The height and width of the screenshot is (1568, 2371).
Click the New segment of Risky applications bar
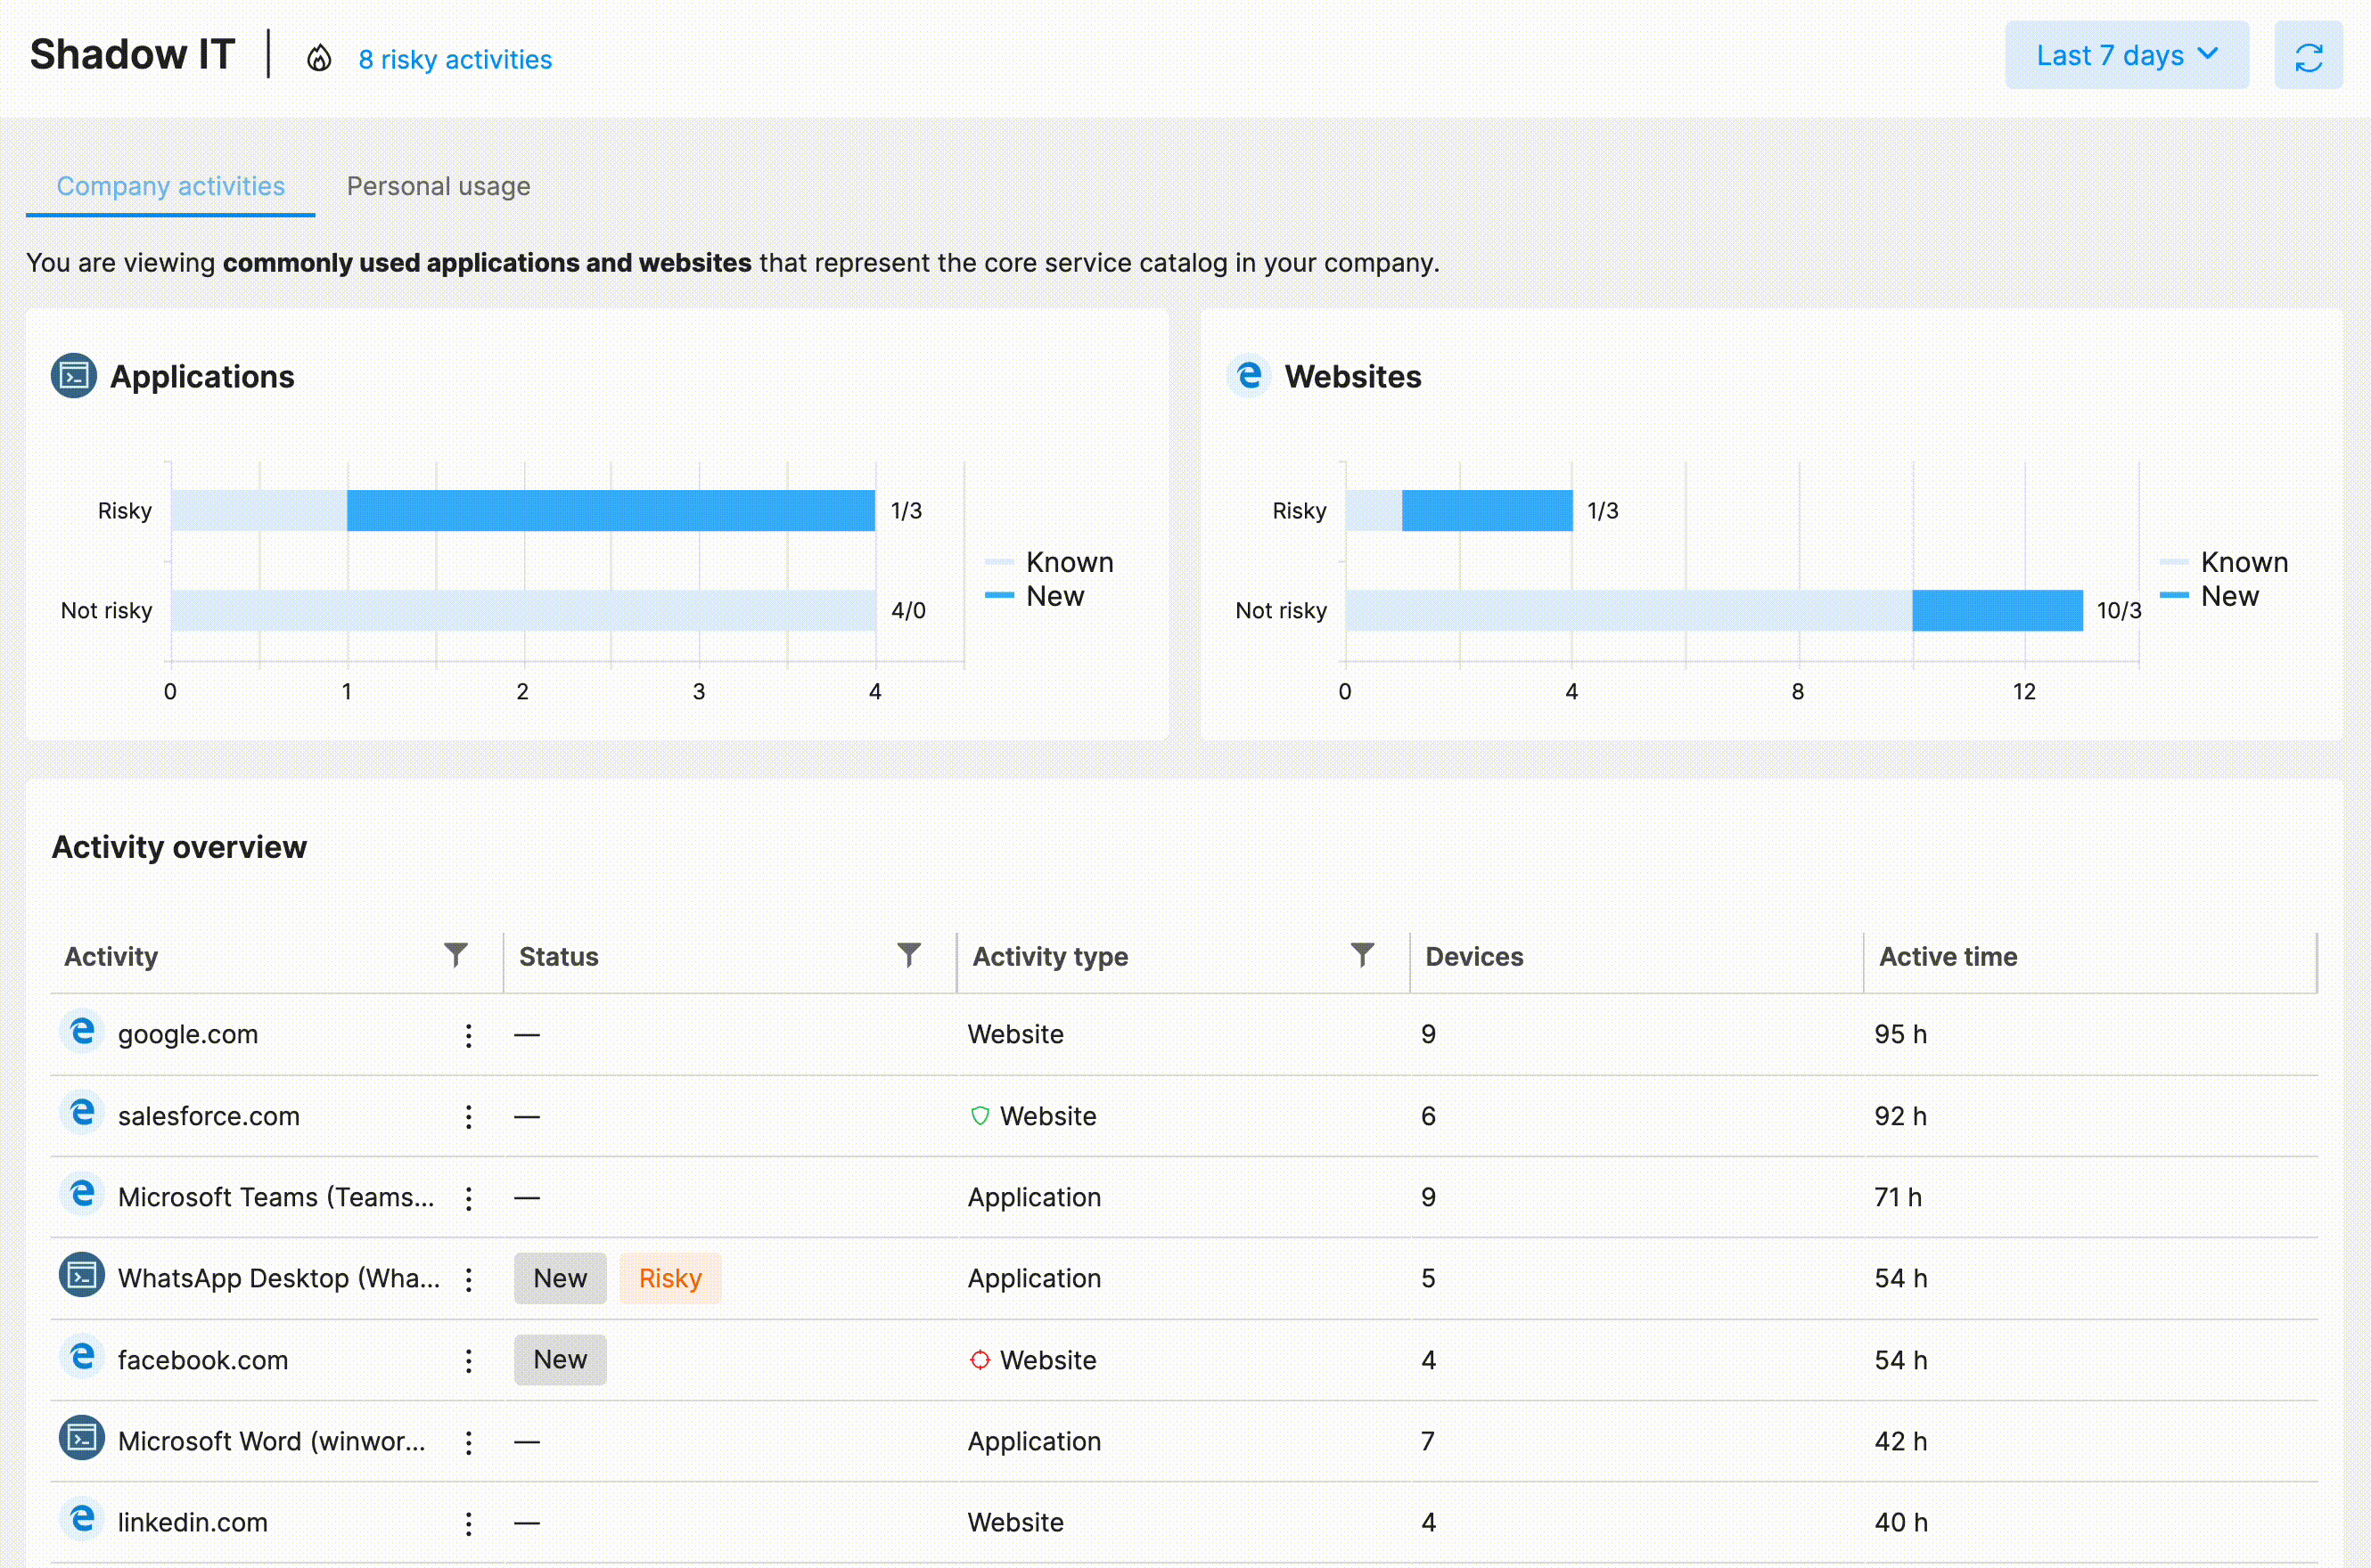coord(611,510)
